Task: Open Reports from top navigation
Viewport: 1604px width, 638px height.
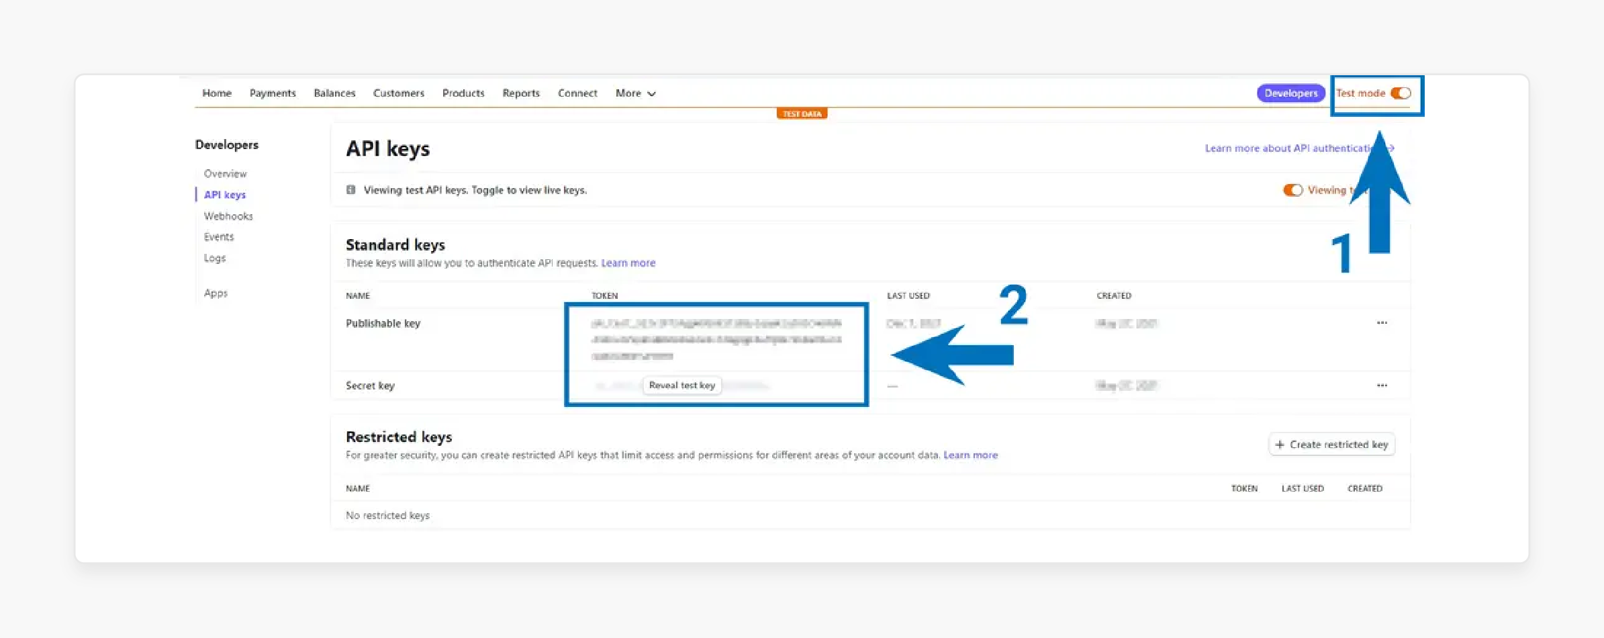Action: tap(521, 93)
